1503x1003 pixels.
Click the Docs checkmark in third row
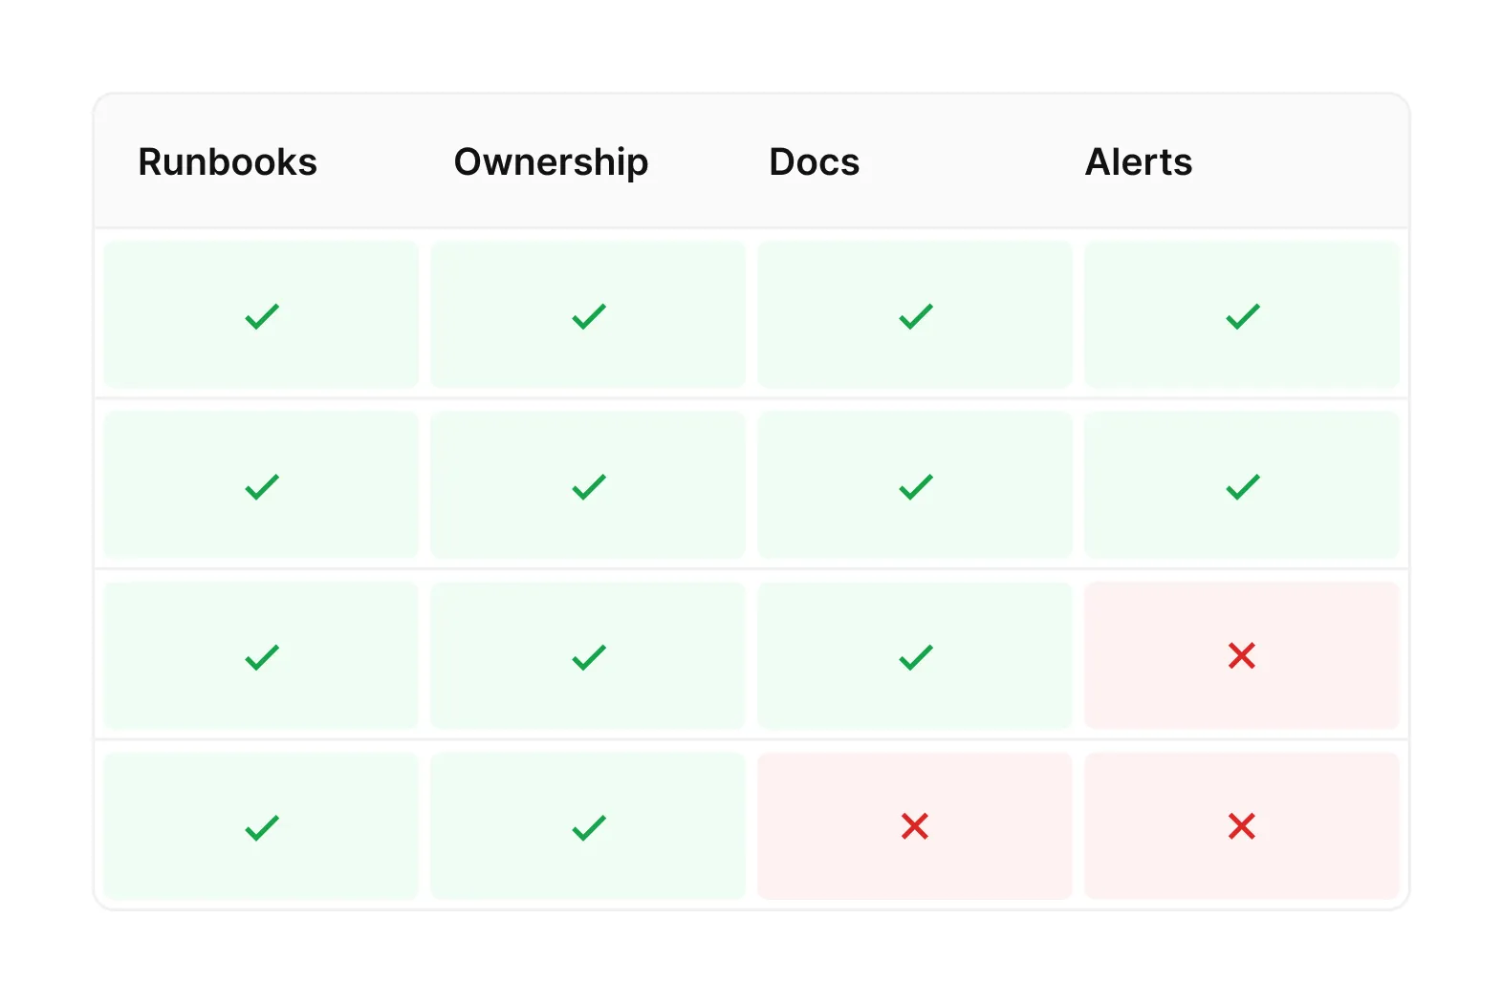coord(916,657)
